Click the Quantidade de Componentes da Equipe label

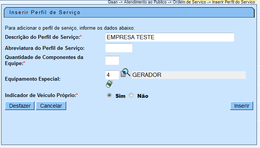pyautogui.click(x=44, y=60)
